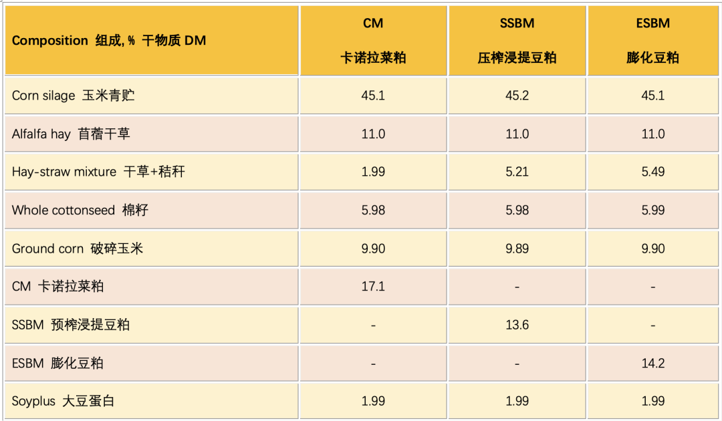722x421 pixels.
Task: Click the 45.2 value under SSBM
Action: pos(517,96)
